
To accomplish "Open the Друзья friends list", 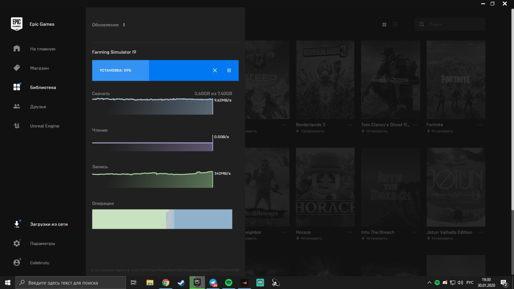I will [38, 107].
